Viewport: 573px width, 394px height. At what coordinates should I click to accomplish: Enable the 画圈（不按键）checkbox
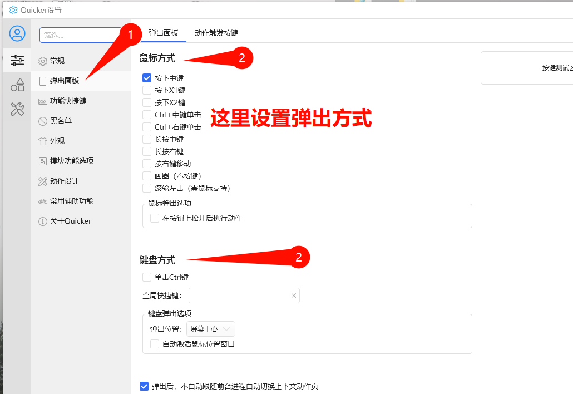(x=147, y=176)
